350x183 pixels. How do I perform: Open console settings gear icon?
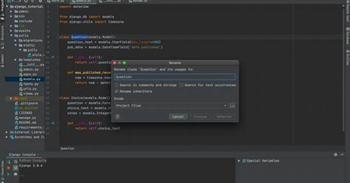point(335,154)
